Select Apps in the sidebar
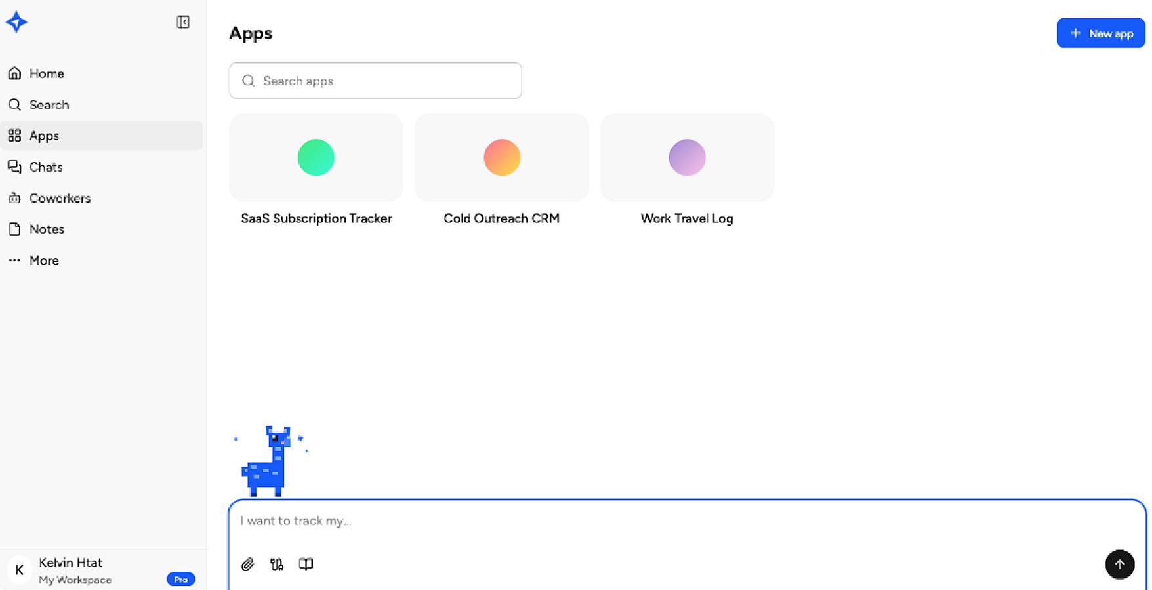1152x590 pixels. 102,136
